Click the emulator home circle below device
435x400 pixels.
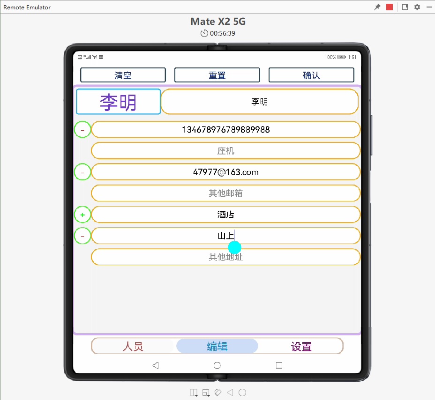(x=242, y=393)
